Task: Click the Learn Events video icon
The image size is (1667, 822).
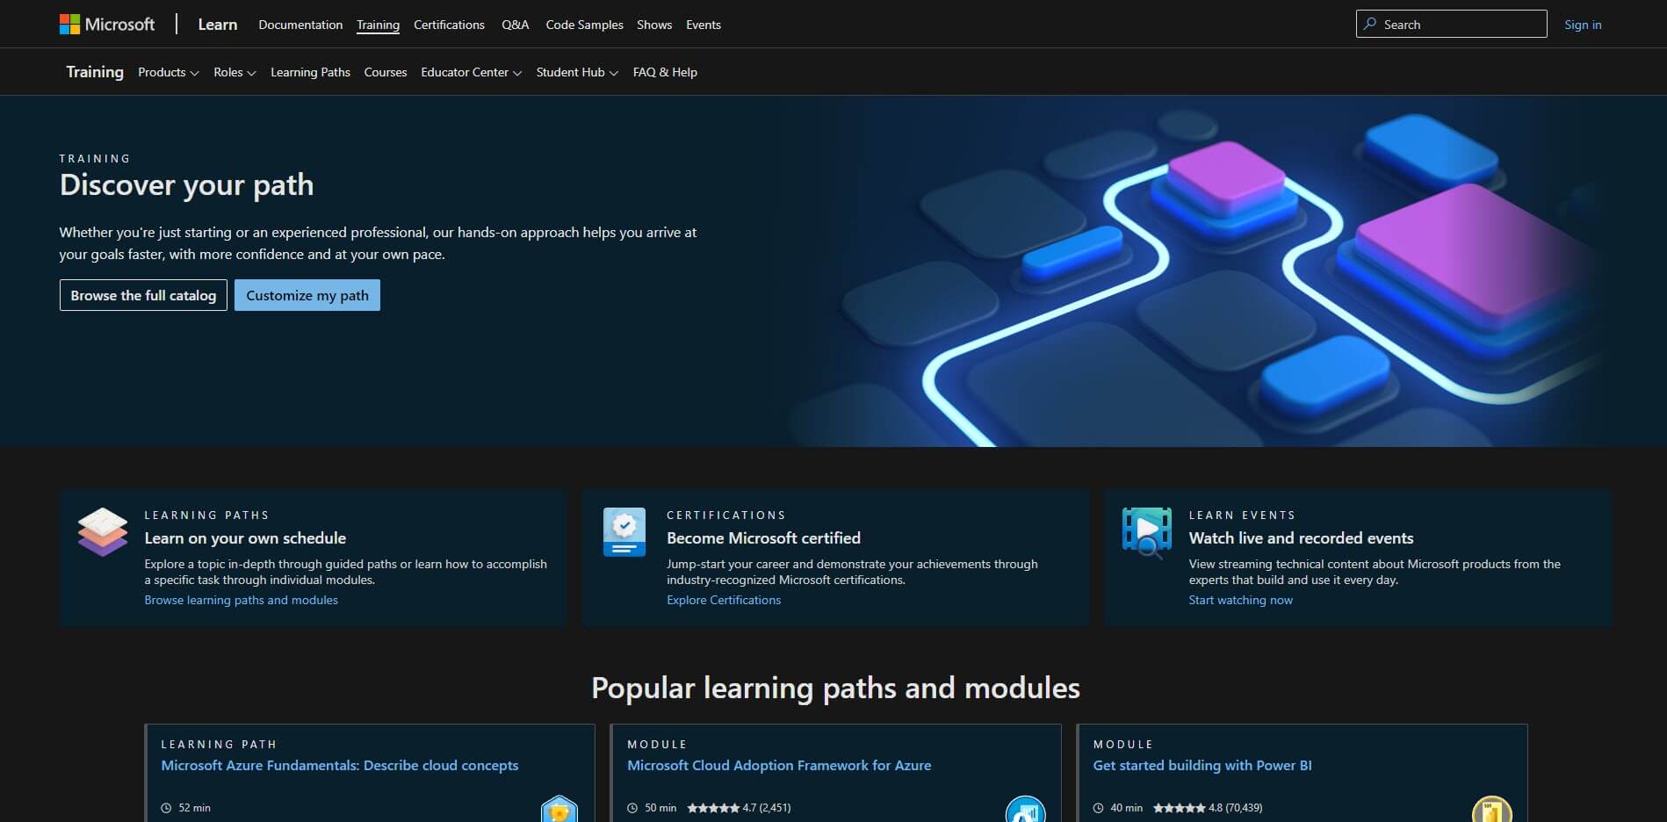Action: 1146,533
